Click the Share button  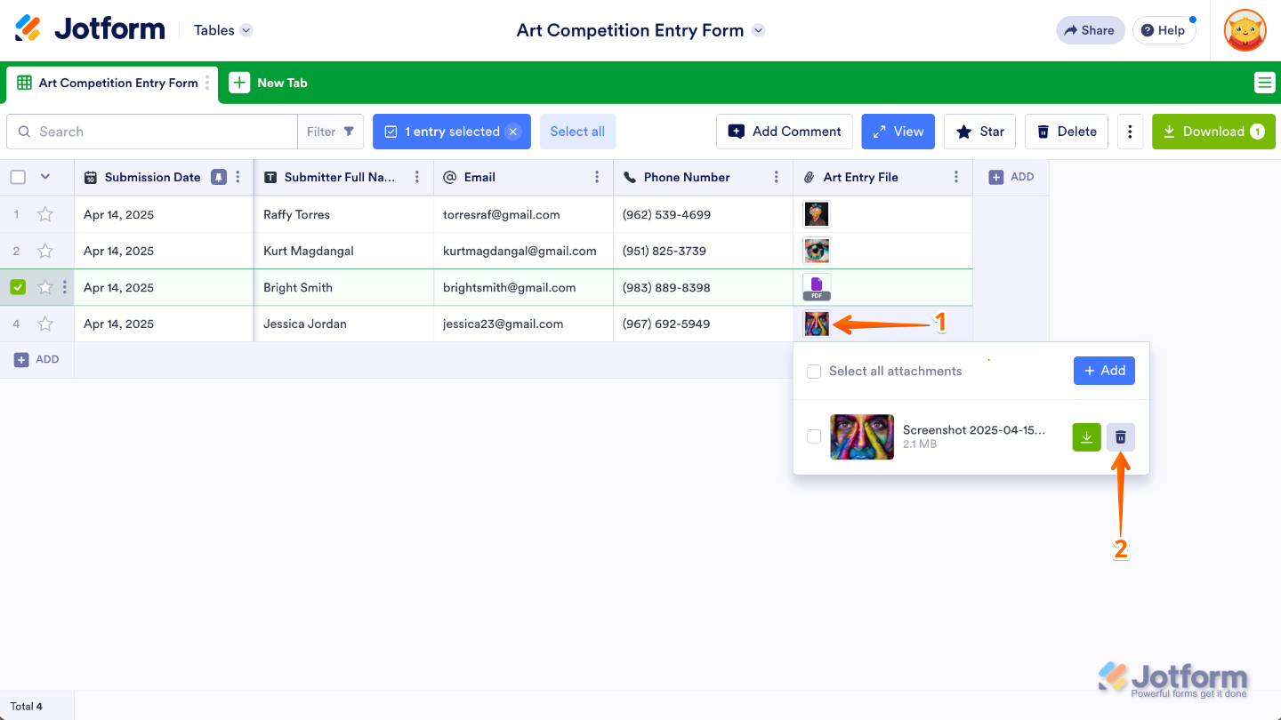1090,30
